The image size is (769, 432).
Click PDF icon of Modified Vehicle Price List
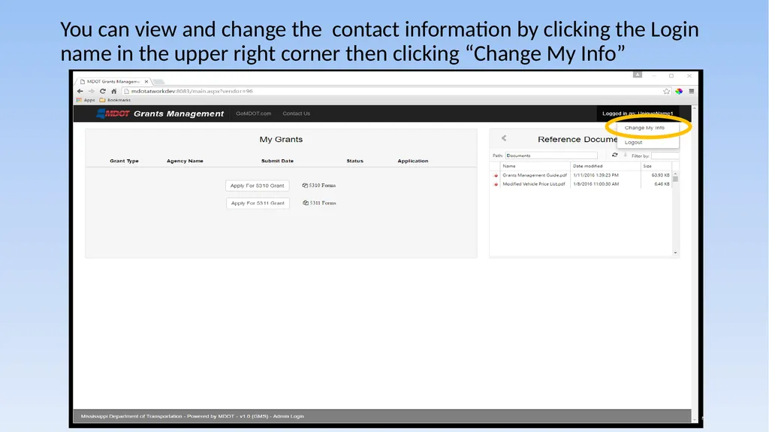tap(496, 184)
